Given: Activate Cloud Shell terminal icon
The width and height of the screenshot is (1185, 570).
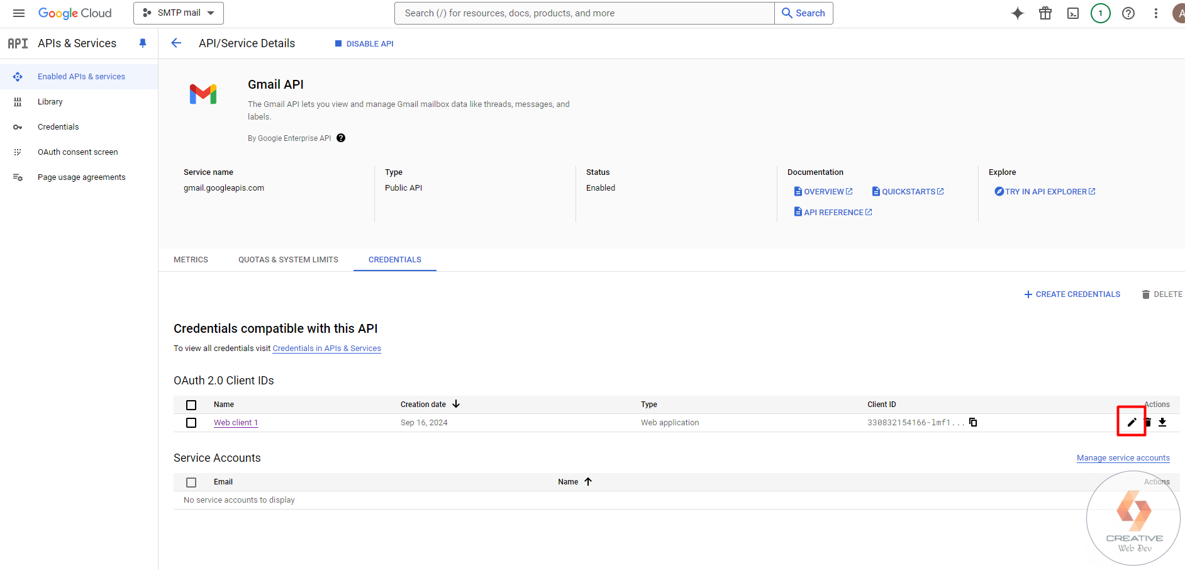Looking at the screenshot, I should coord(1073,13).
